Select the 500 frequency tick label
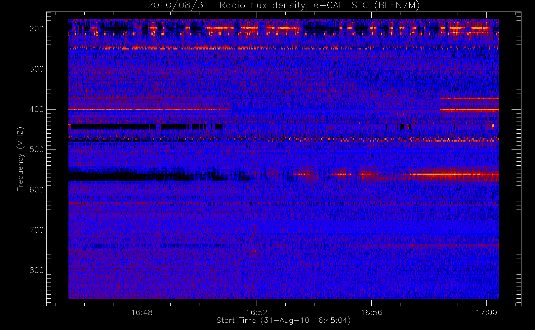This screenshot has height=330, width=535. (x=37, y=149)
